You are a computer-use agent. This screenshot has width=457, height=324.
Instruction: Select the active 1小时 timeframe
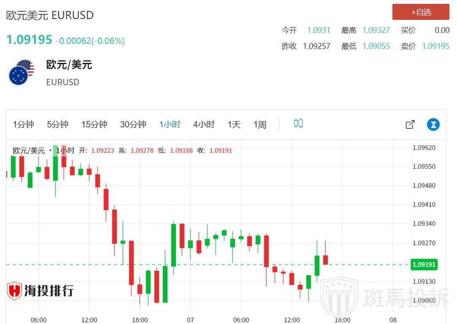point(170,124)
